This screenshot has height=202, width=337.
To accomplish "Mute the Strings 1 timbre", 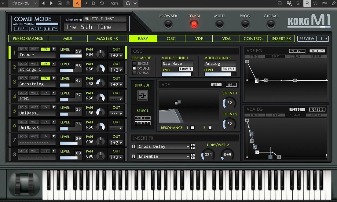I will coord(34,64).
